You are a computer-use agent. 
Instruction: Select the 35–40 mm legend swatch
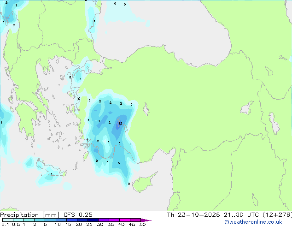tap(114, 220)
